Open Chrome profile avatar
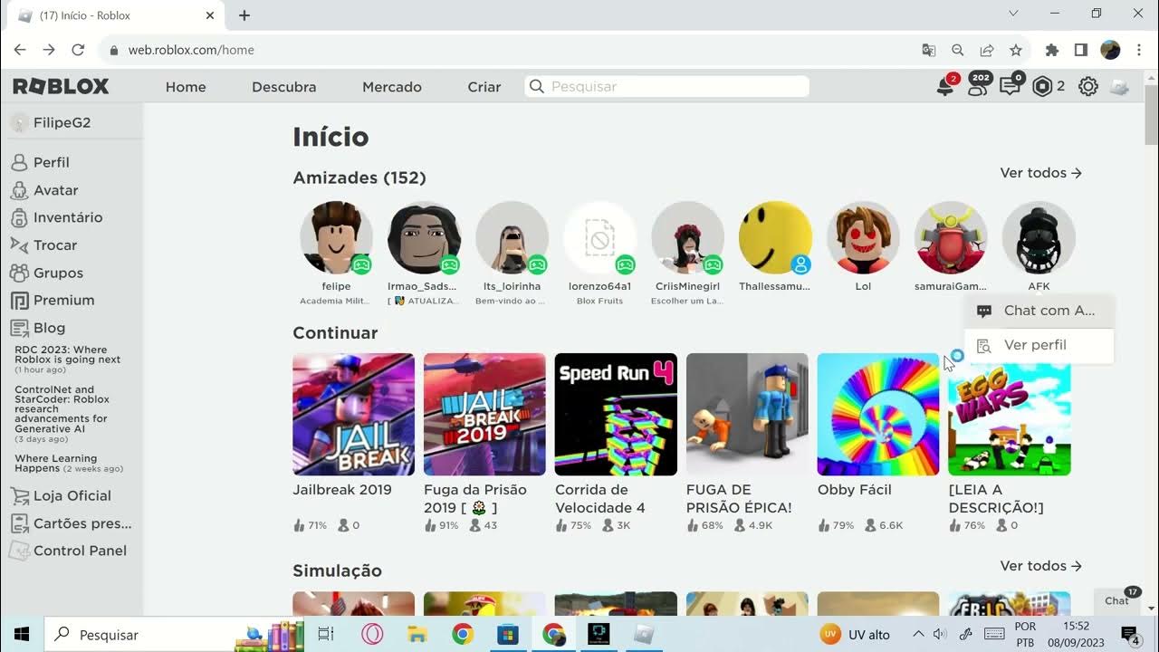 (1111, 50)
